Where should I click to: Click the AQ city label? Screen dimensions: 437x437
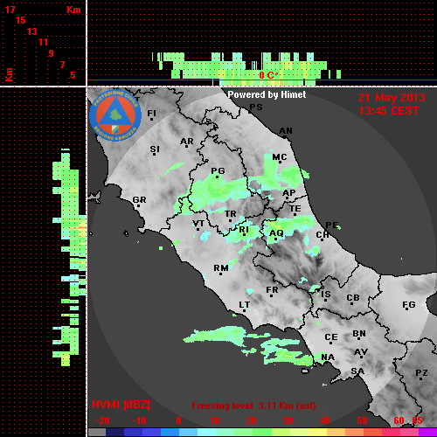click(276, 233)
